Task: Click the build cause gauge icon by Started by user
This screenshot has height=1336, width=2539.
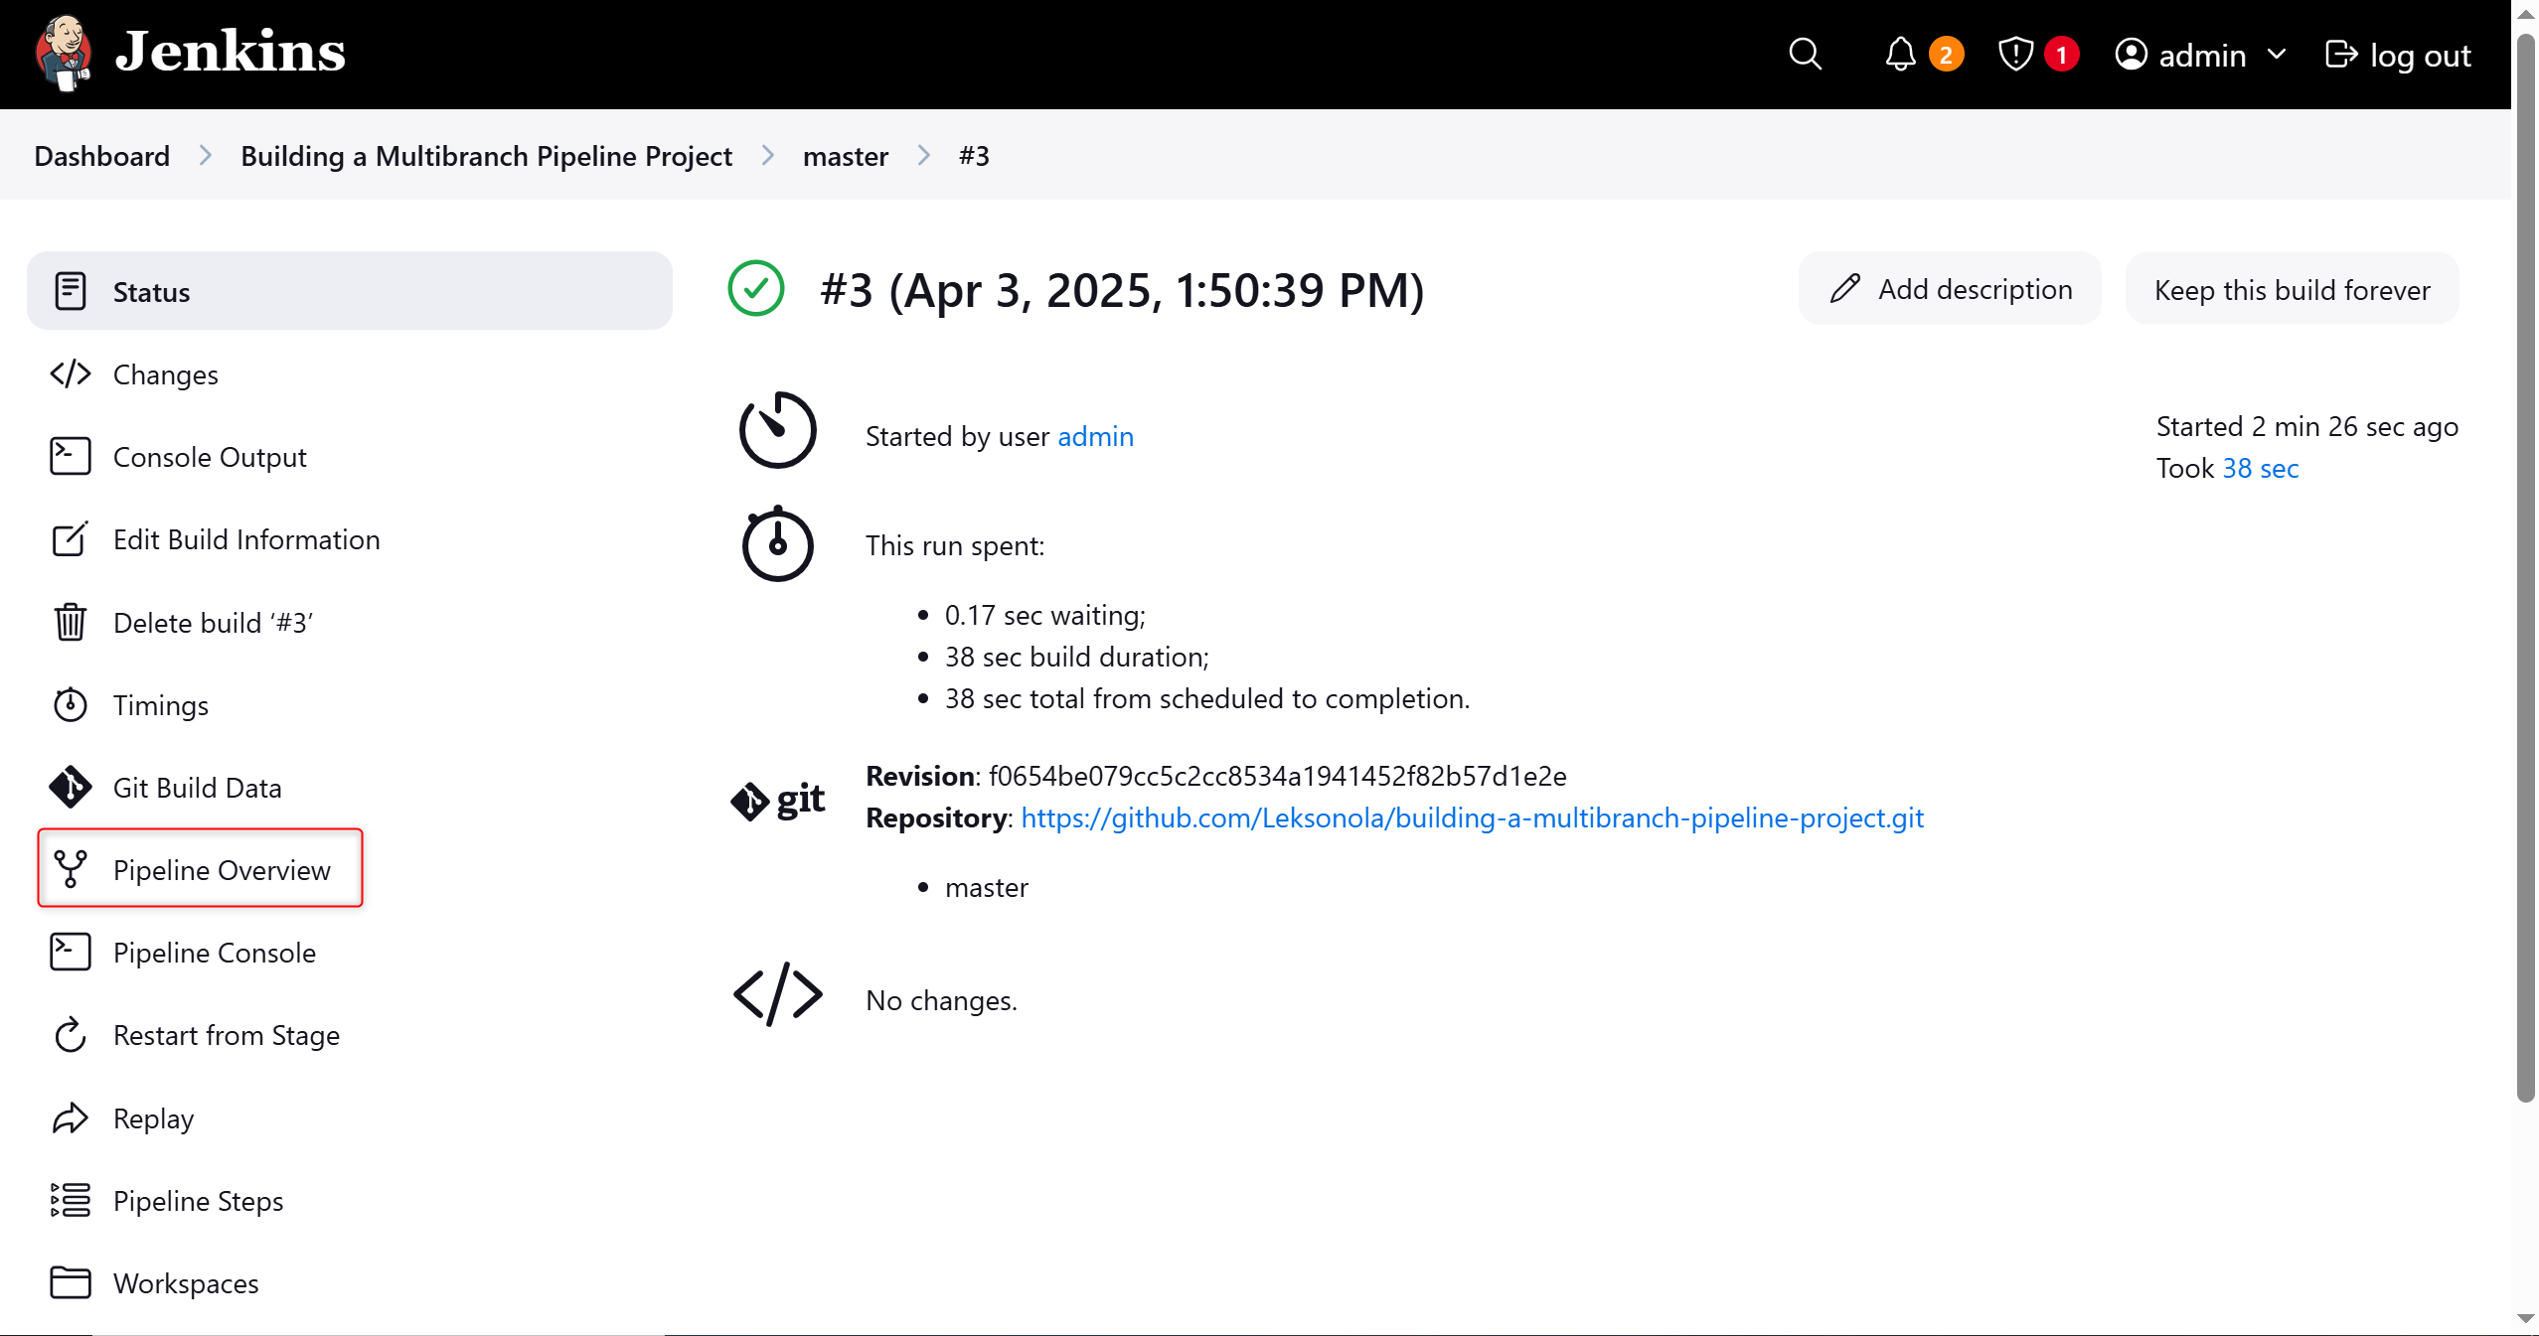Action: click(x=777, y=429)
